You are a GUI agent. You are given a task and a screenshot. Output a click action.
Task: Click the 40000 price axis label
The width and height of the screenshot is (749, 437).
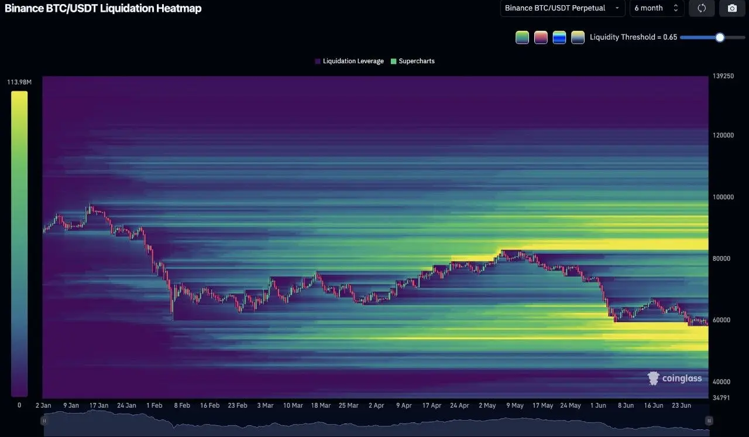pyautogui.click(x=722, y=381)
